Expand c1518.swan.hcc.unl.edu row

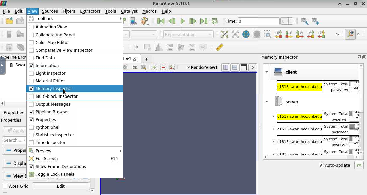pyautogui.click(x=273, y=129)
